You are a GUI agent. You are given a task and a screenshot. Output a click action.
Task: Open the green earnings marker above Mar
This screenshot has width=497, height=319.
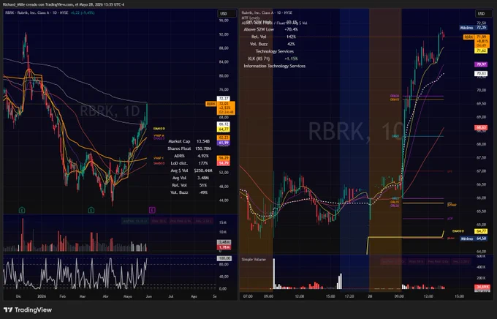[x=91, y=210]
